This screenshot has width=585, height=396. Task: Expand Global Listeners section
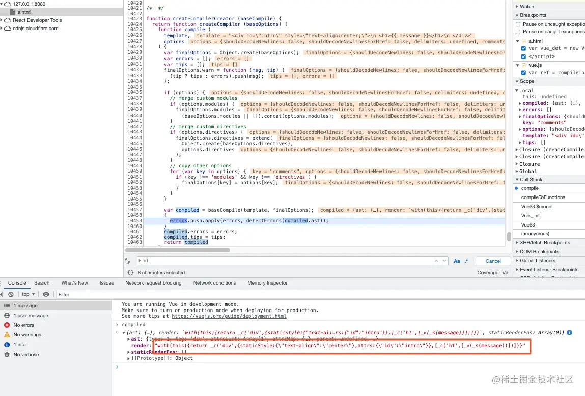pos(517,261)
